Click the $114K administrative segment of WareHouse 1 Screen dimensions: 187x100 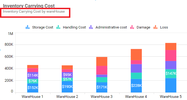33,76
